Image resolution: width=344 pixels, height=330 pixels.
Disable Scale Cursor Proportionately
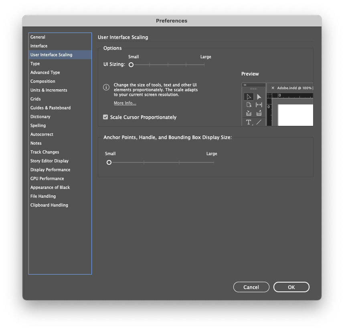coord(105,117)
